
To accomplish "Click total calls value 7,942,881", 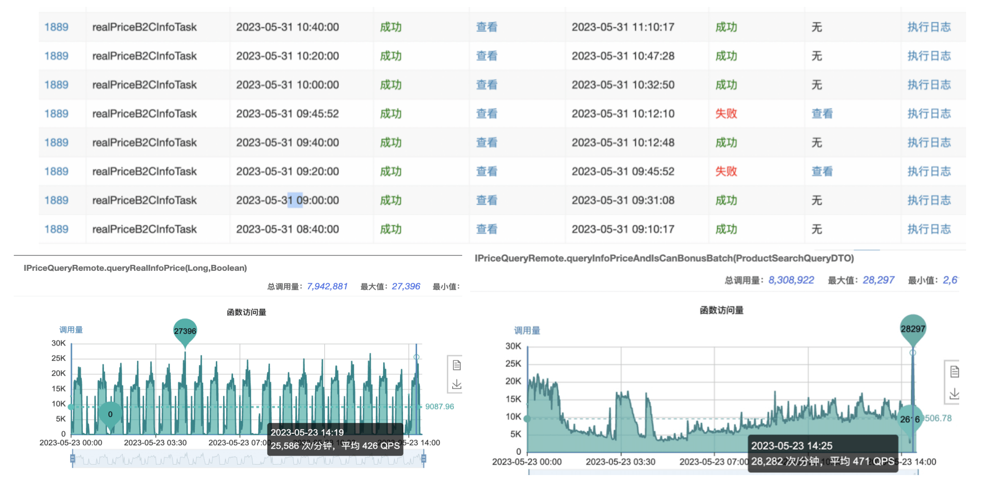I will point(327,286).
